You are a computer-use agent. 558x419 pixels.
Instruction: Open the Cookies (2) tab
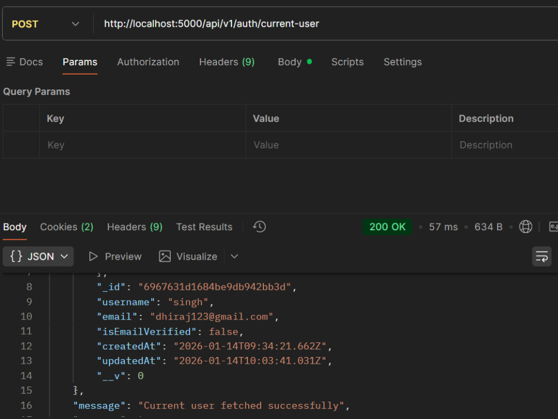click(x=66, y=227)
